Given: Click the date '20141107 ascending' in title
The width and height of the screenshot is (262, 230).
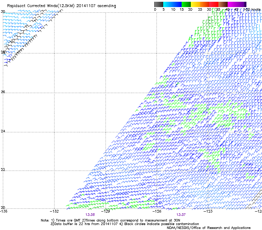Looking at the screenshot, I should coord(96,6).
